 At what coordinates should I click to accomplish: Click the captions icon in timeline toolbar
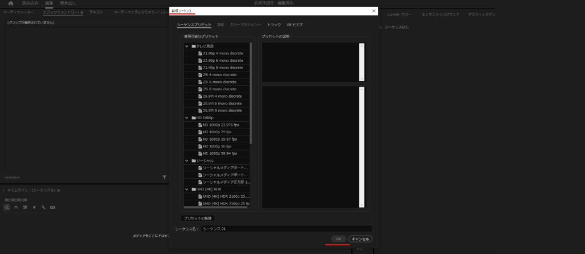tap(52, 207)
